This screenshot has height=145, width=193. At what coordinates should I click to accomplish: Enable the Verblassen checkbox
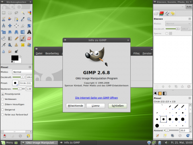click(x=2, y=99)
